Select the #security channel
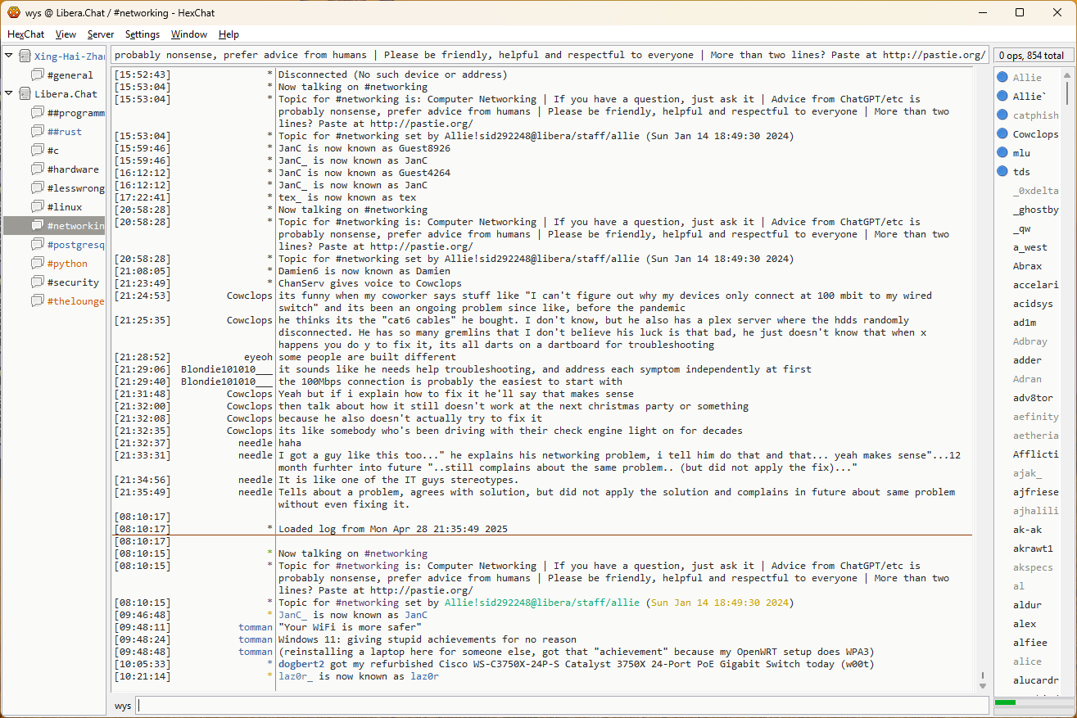Image resolution: width=1077 pixels, height=718 pixels. [72, 282]
